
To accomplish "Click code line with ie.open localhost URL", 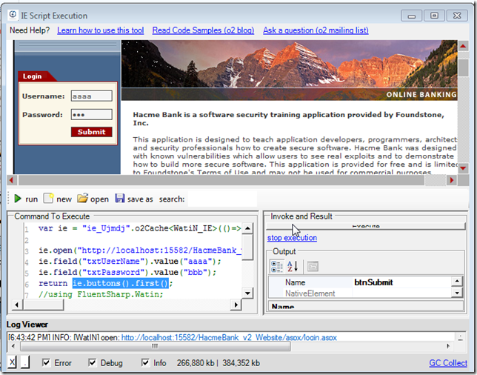I will (x=140, y=250).
